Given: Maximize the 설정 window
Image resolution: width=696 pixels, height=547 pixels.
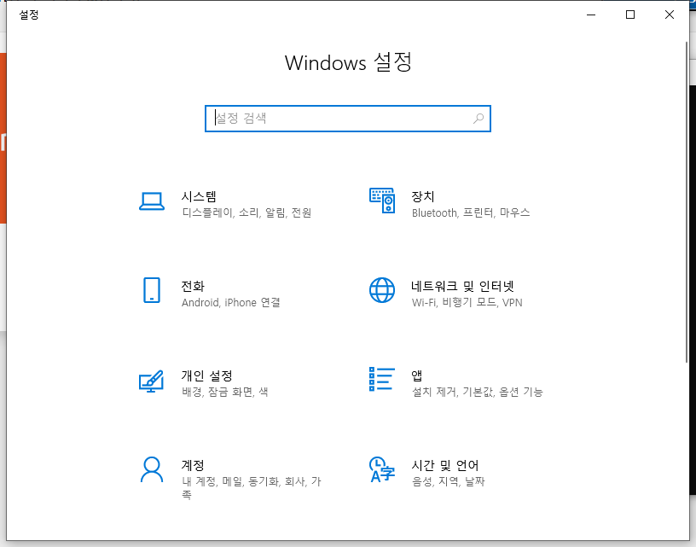Looking at the screenshot, I should pyautogui.click(x=630, y=15).
